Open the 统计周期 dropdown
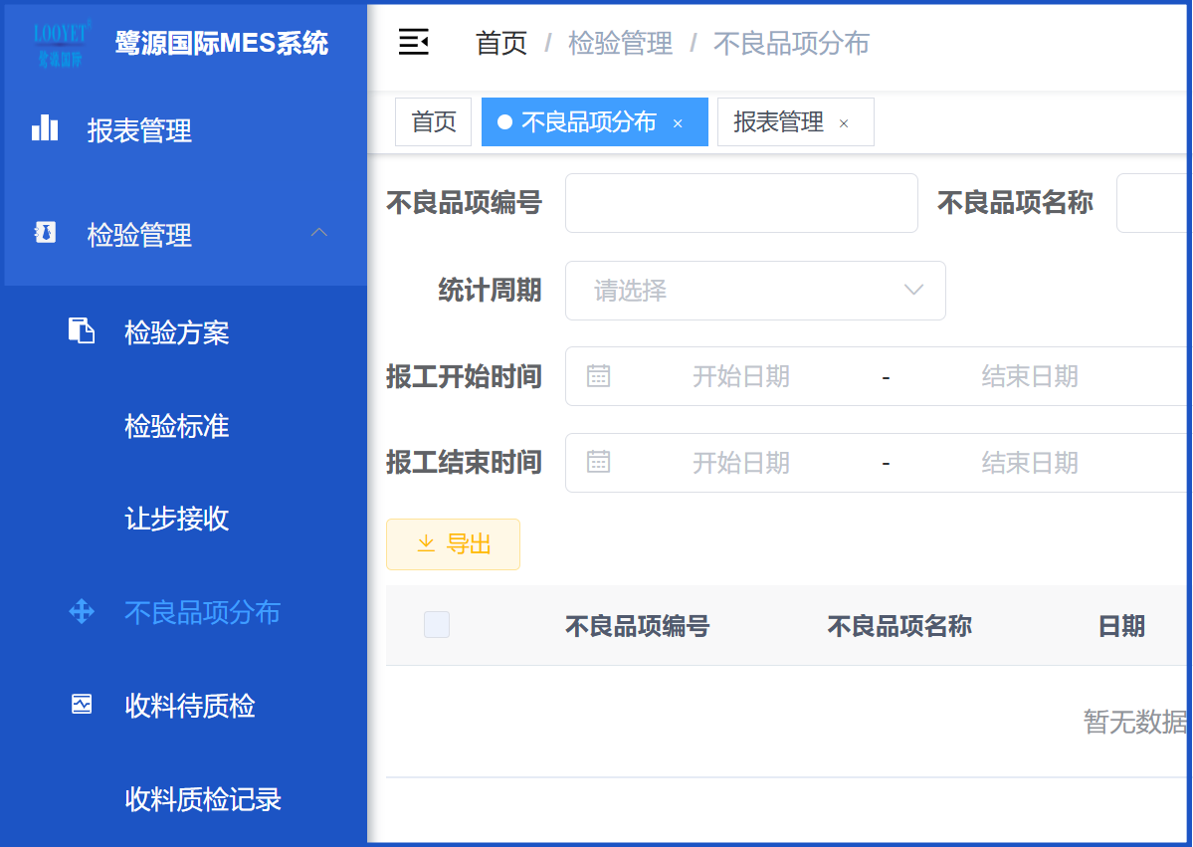The image size is (1193, 847). click(755, 290)
